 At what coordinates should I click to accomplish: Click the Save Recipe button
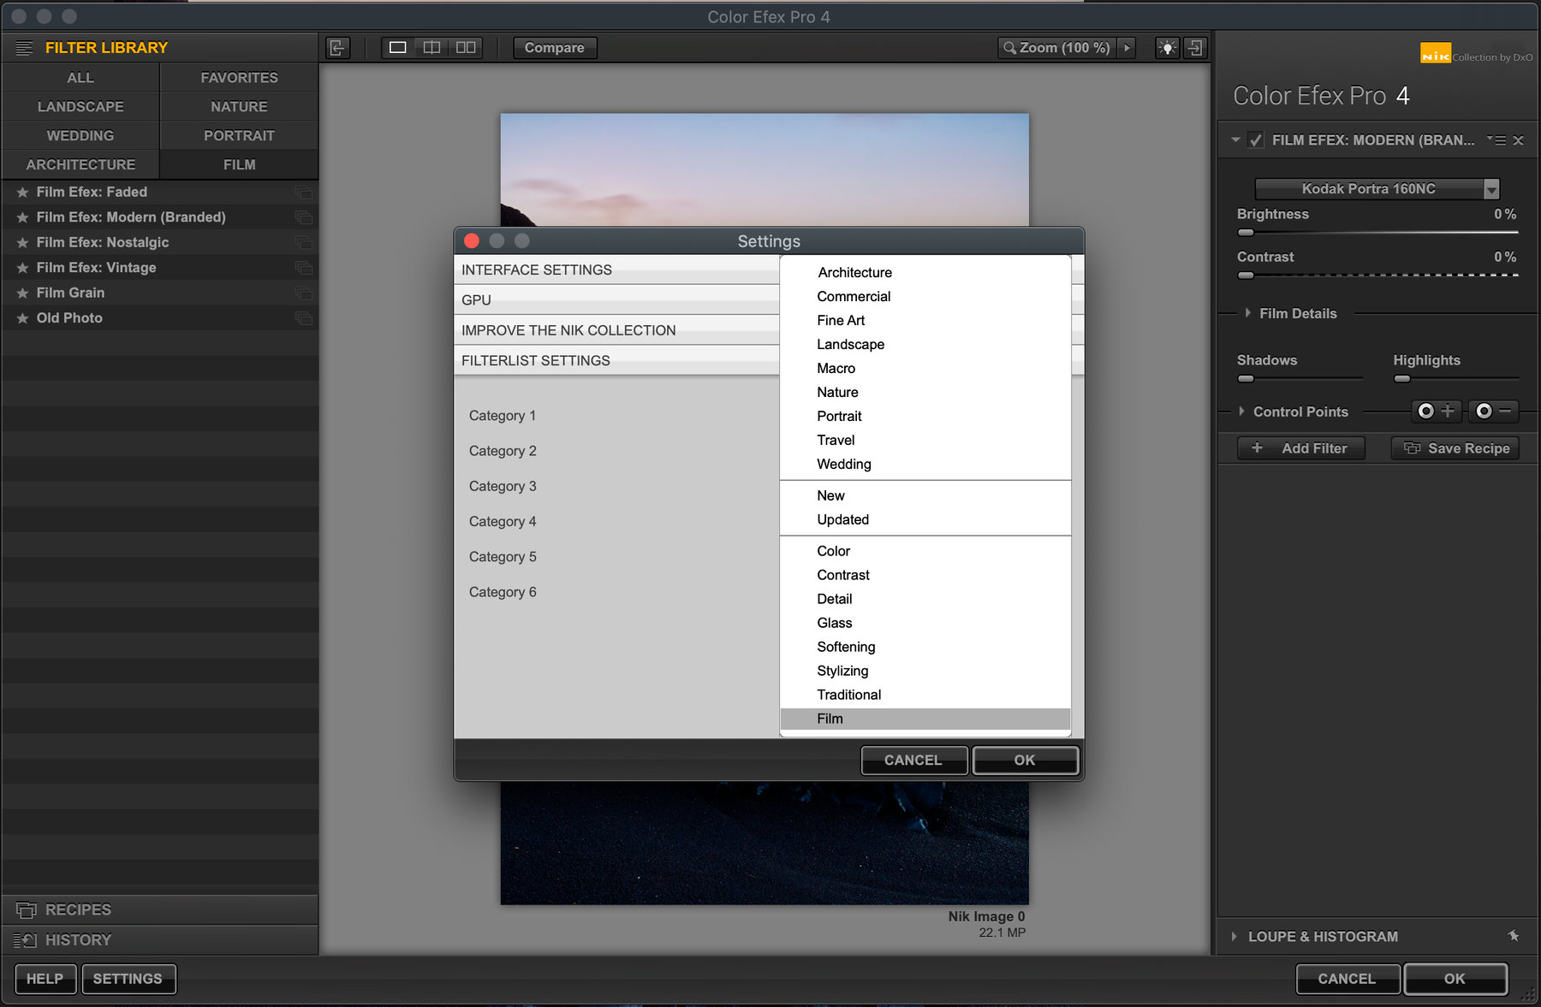click(1455, 448)
